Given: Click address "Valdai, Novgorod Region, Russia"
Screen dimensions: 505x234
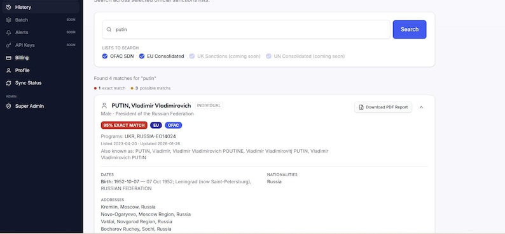Looking at the screenshot, I should click(x=136, y=222).
